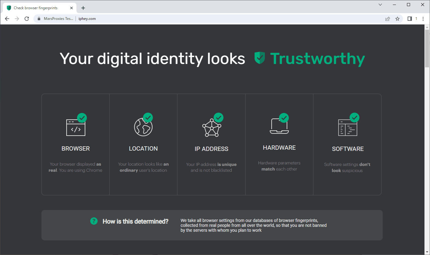Click the Trustworthy status text
Screen dimensions: 430x255
(x=317, y=58)
